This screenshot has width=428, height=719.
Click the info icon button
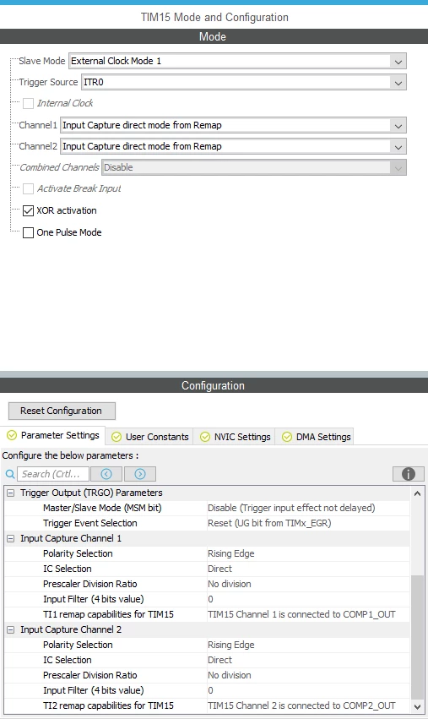pyautogui.click(x=409, y=474)
